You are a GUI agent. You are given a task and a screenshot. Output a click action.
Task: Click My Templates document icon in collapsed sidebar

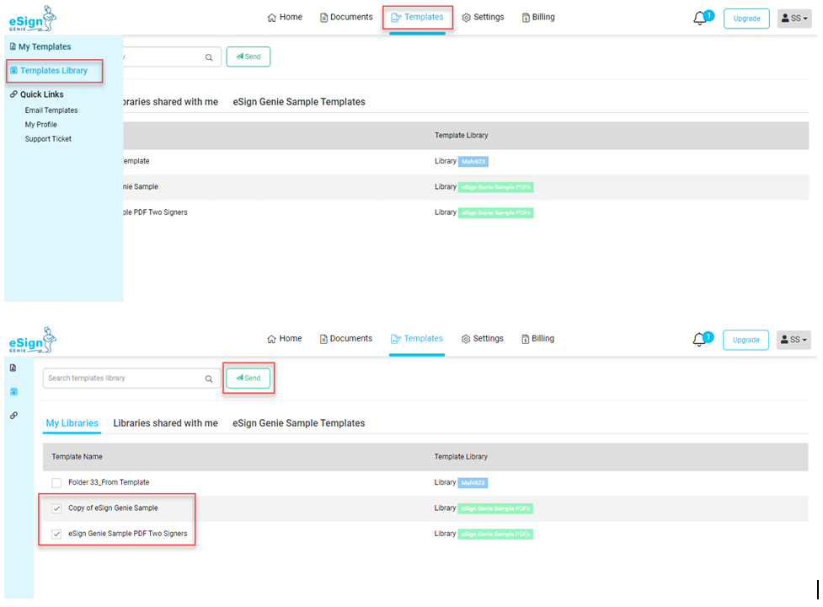pyautogui.click(x=13, y=368)
